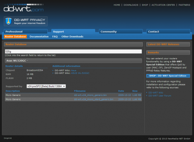
Task: Open the HOME link in top navigation
Action: pyautogui.click(x=117, y=5)
